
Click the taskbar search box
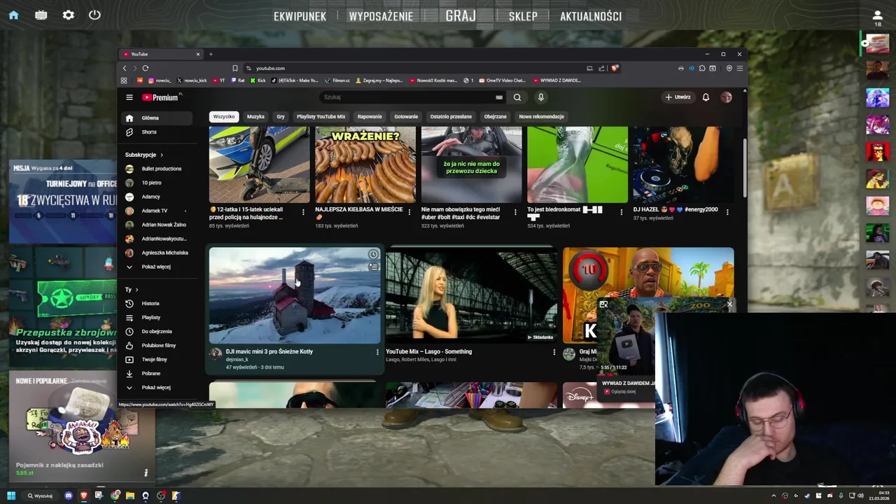point(41,496)
